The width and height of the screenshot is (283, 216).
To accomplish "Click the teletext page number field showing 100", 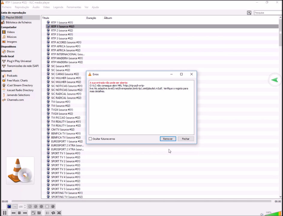I will 21,207.
